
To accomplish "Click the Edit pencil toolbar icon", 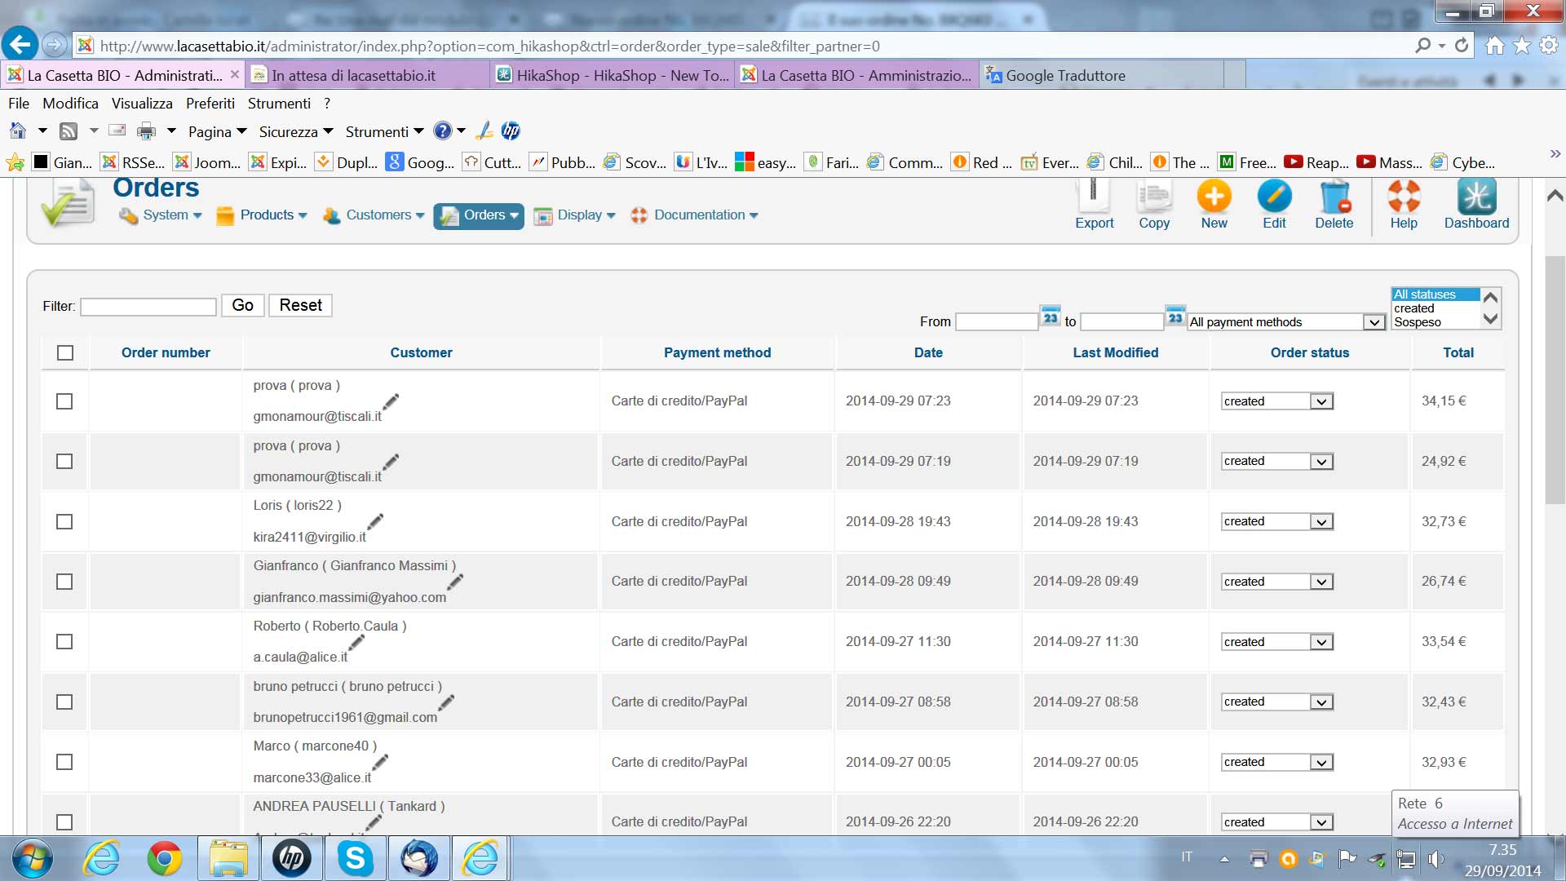I will click(1274, 198).
